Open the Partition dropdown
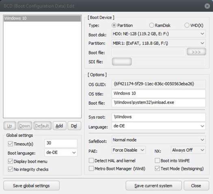The image size is (213, 194). 158,43
